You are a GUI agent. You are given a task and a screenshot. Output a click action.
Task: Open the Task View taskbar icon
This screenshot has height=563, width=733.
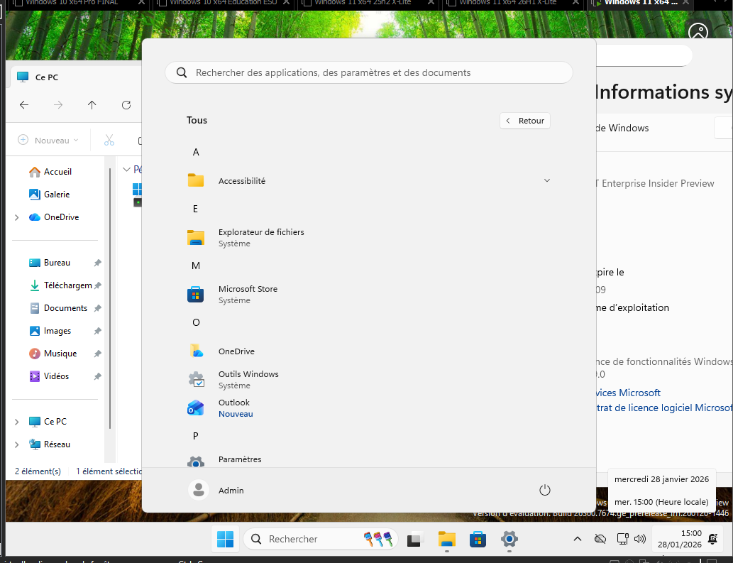point(415,539)
